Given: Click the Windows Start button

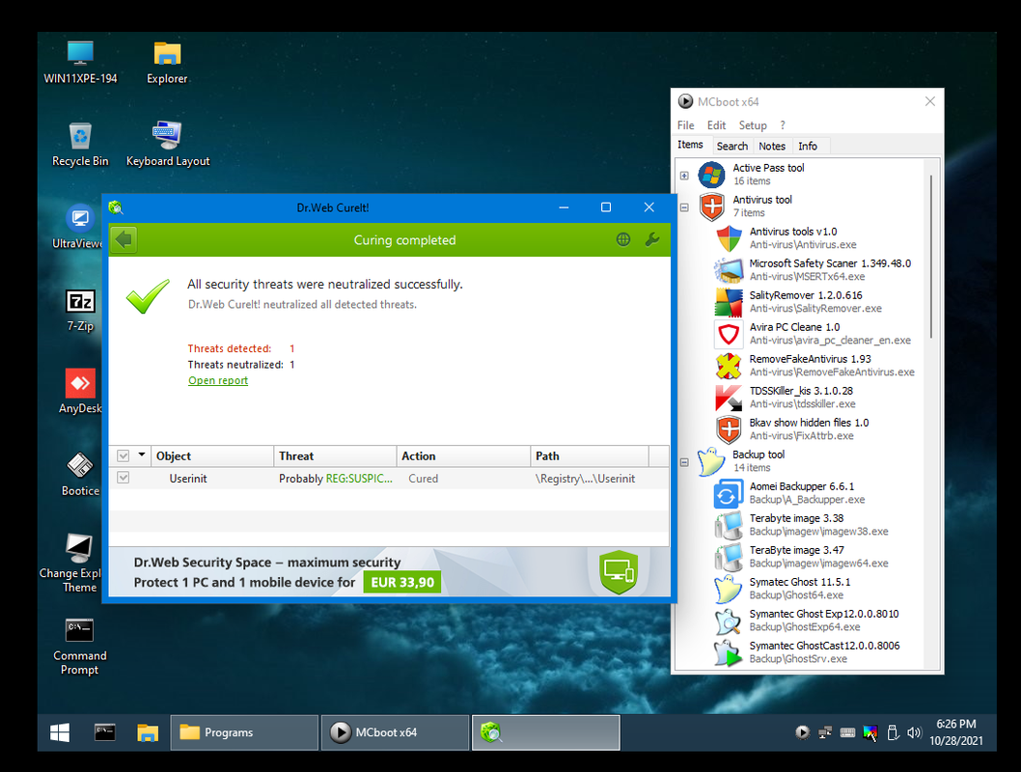Looking at the screenshot, I should [x=60, y=732].
